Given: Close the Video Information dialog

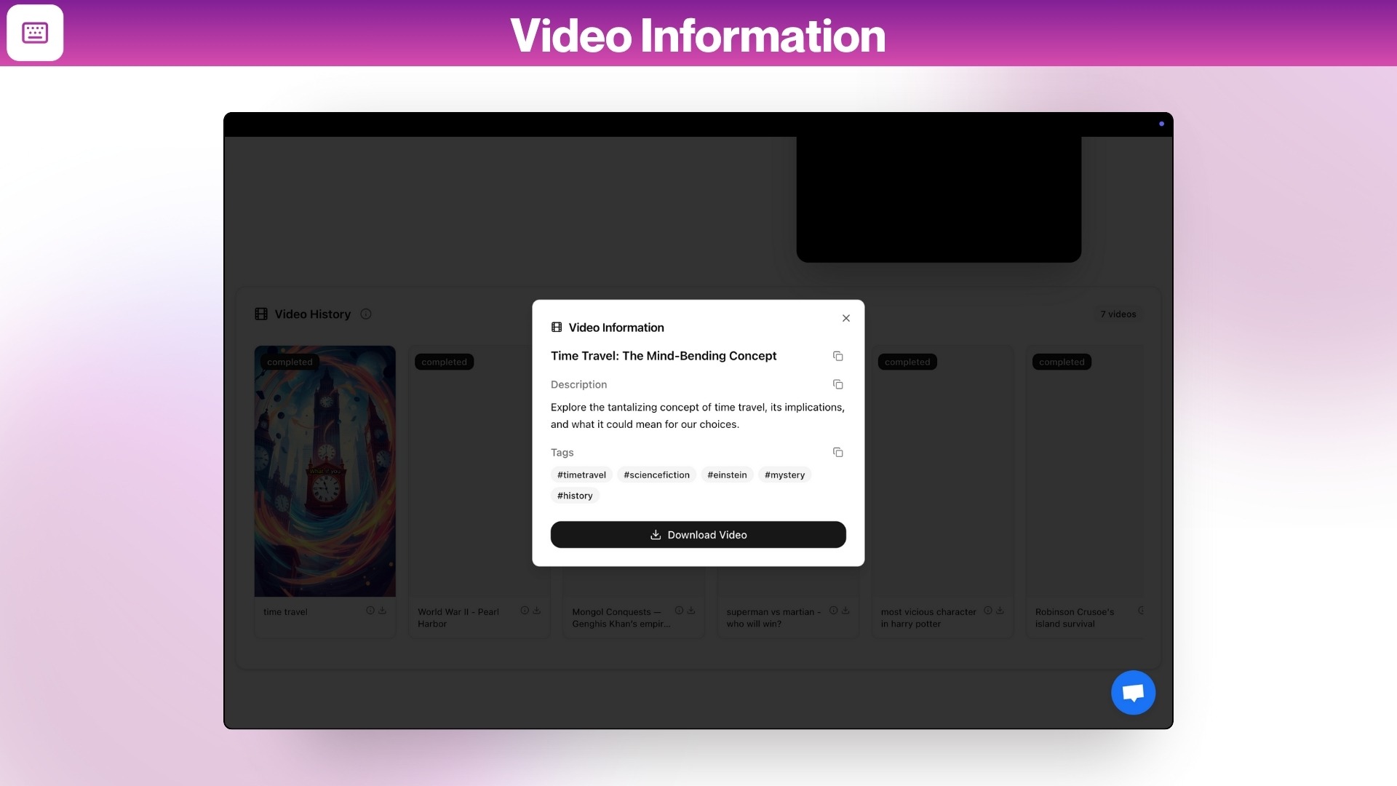Looking at the screenshot, I should [x=845, y=318].
